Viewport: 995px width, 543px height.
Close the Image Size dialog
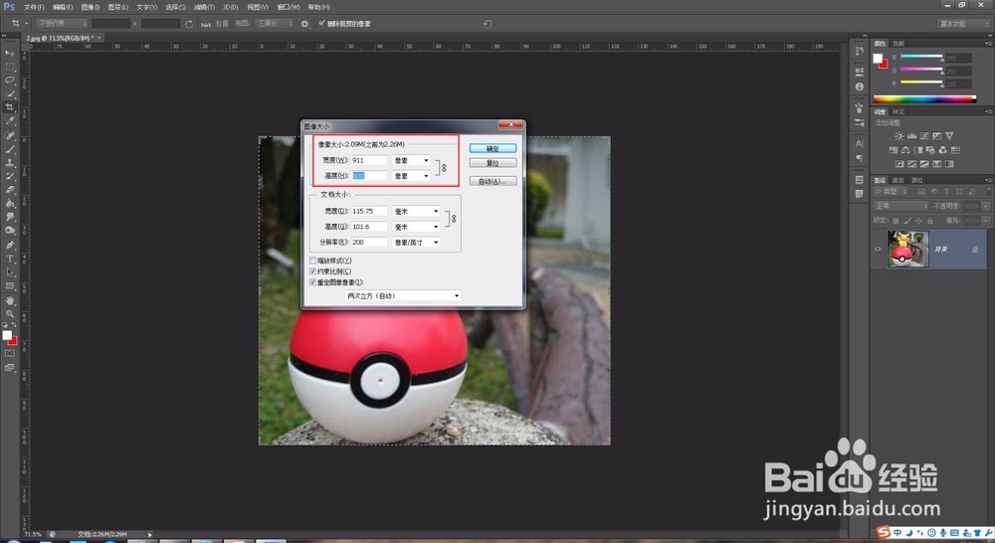tap(510, 125)
